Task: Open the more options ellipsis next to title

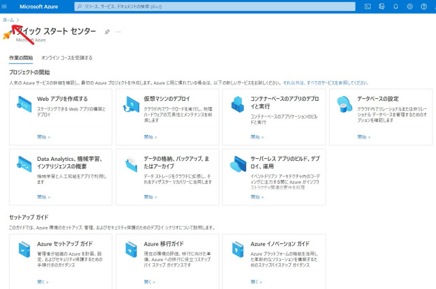Action: tap(119, 32)
